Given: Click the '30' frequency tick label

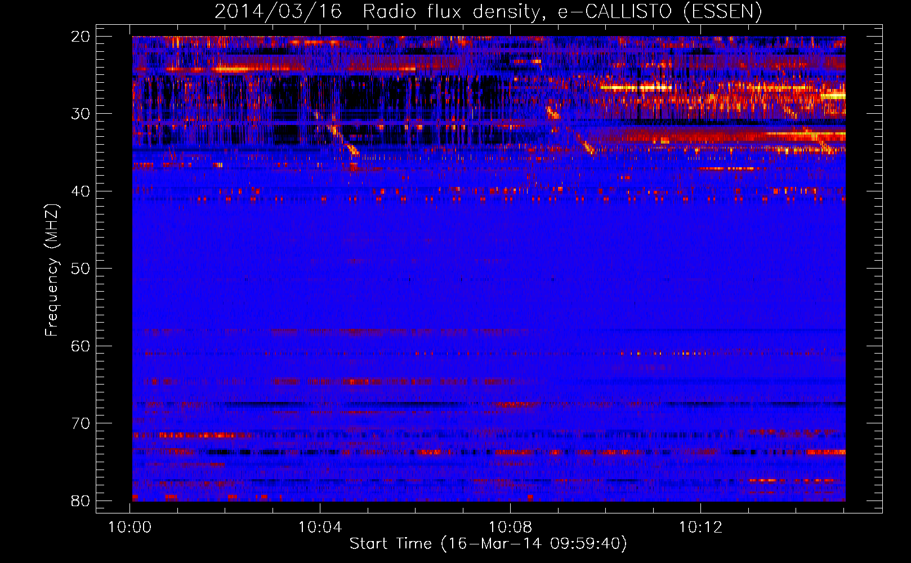Looking at the screenshot, I should coord(81,114).
